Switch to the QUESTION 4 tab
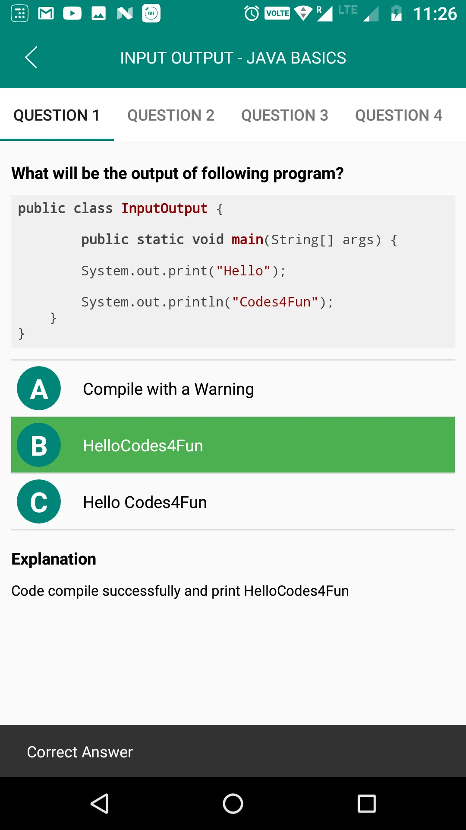The height and width of the screenshot is (830, 466). pos(399,115)
